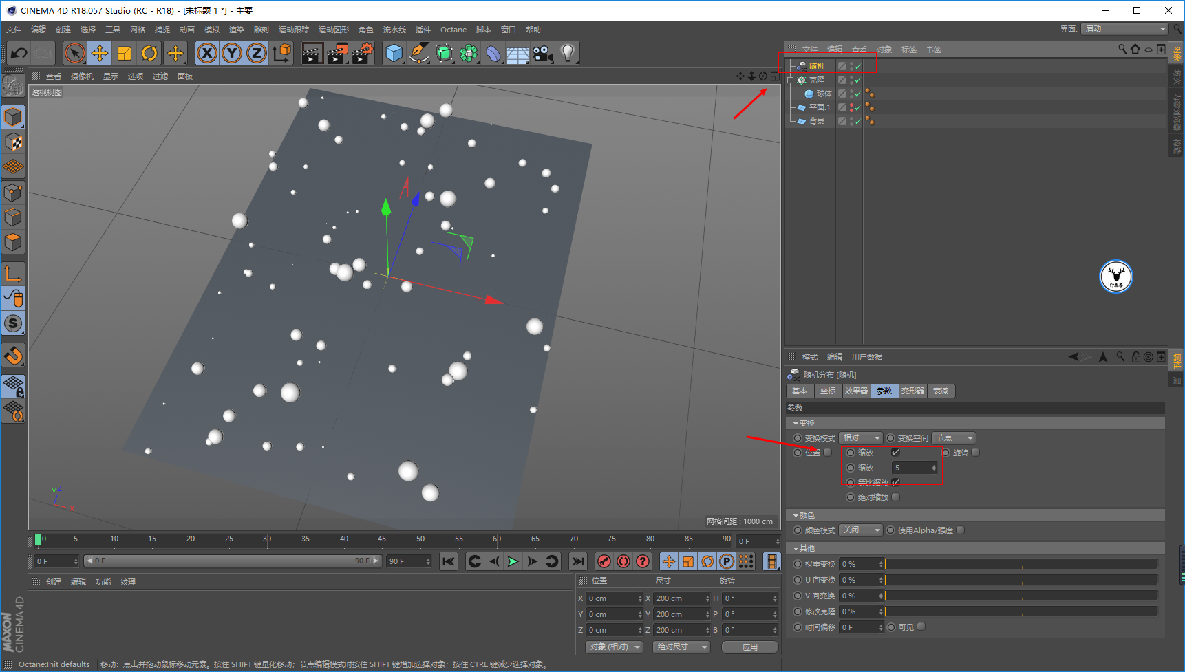Open the 文件 menu

[x=14, y=30]
